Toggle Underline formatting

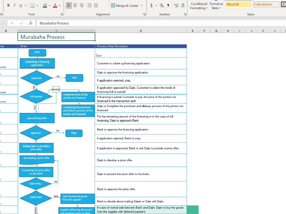pyautogui.click(x=21, y=5)
